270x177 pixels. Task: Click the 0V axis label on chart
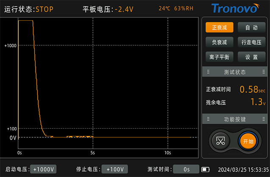click(13, 138)
